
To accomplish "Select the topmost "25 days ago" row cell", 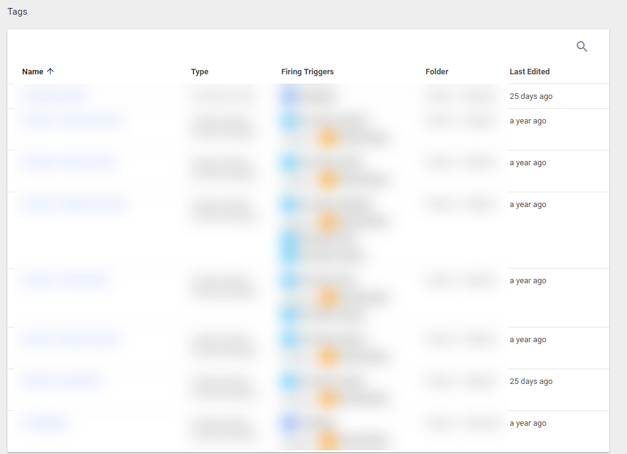I will tap(531, 96).
